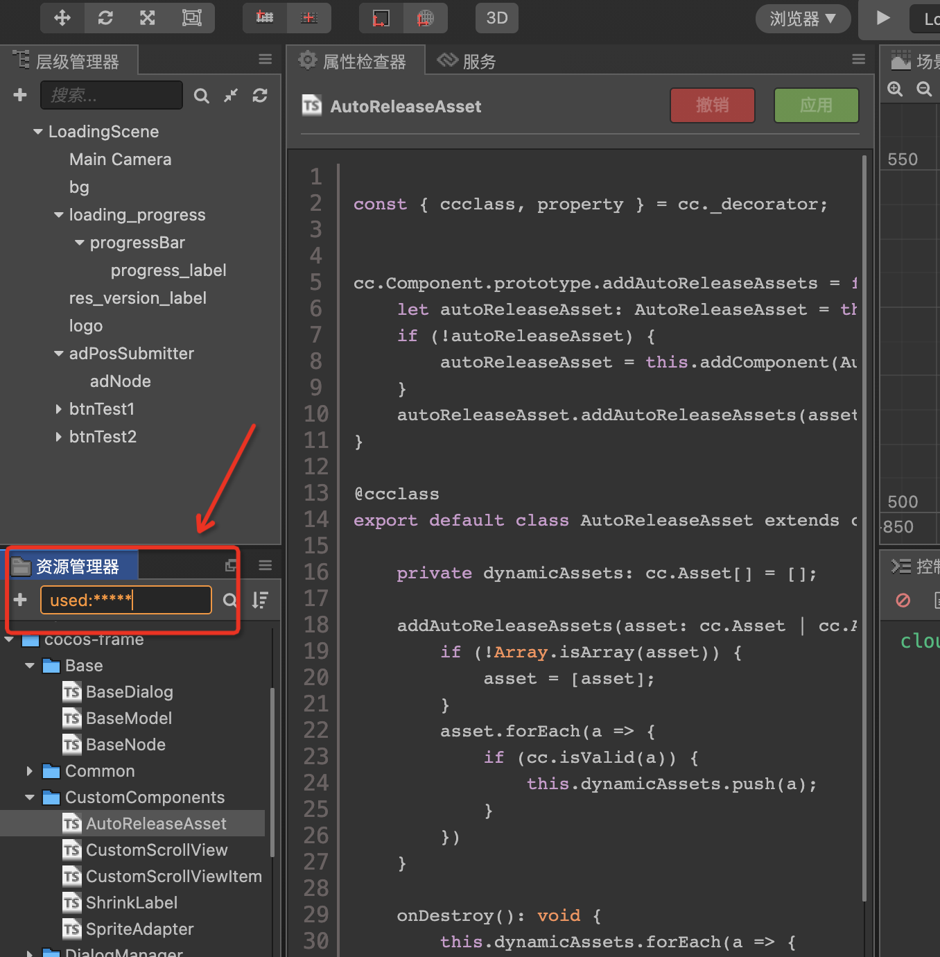Click the assets search field containing used:
The width and height of the screenshot is (940, 957).
[126, 600]
